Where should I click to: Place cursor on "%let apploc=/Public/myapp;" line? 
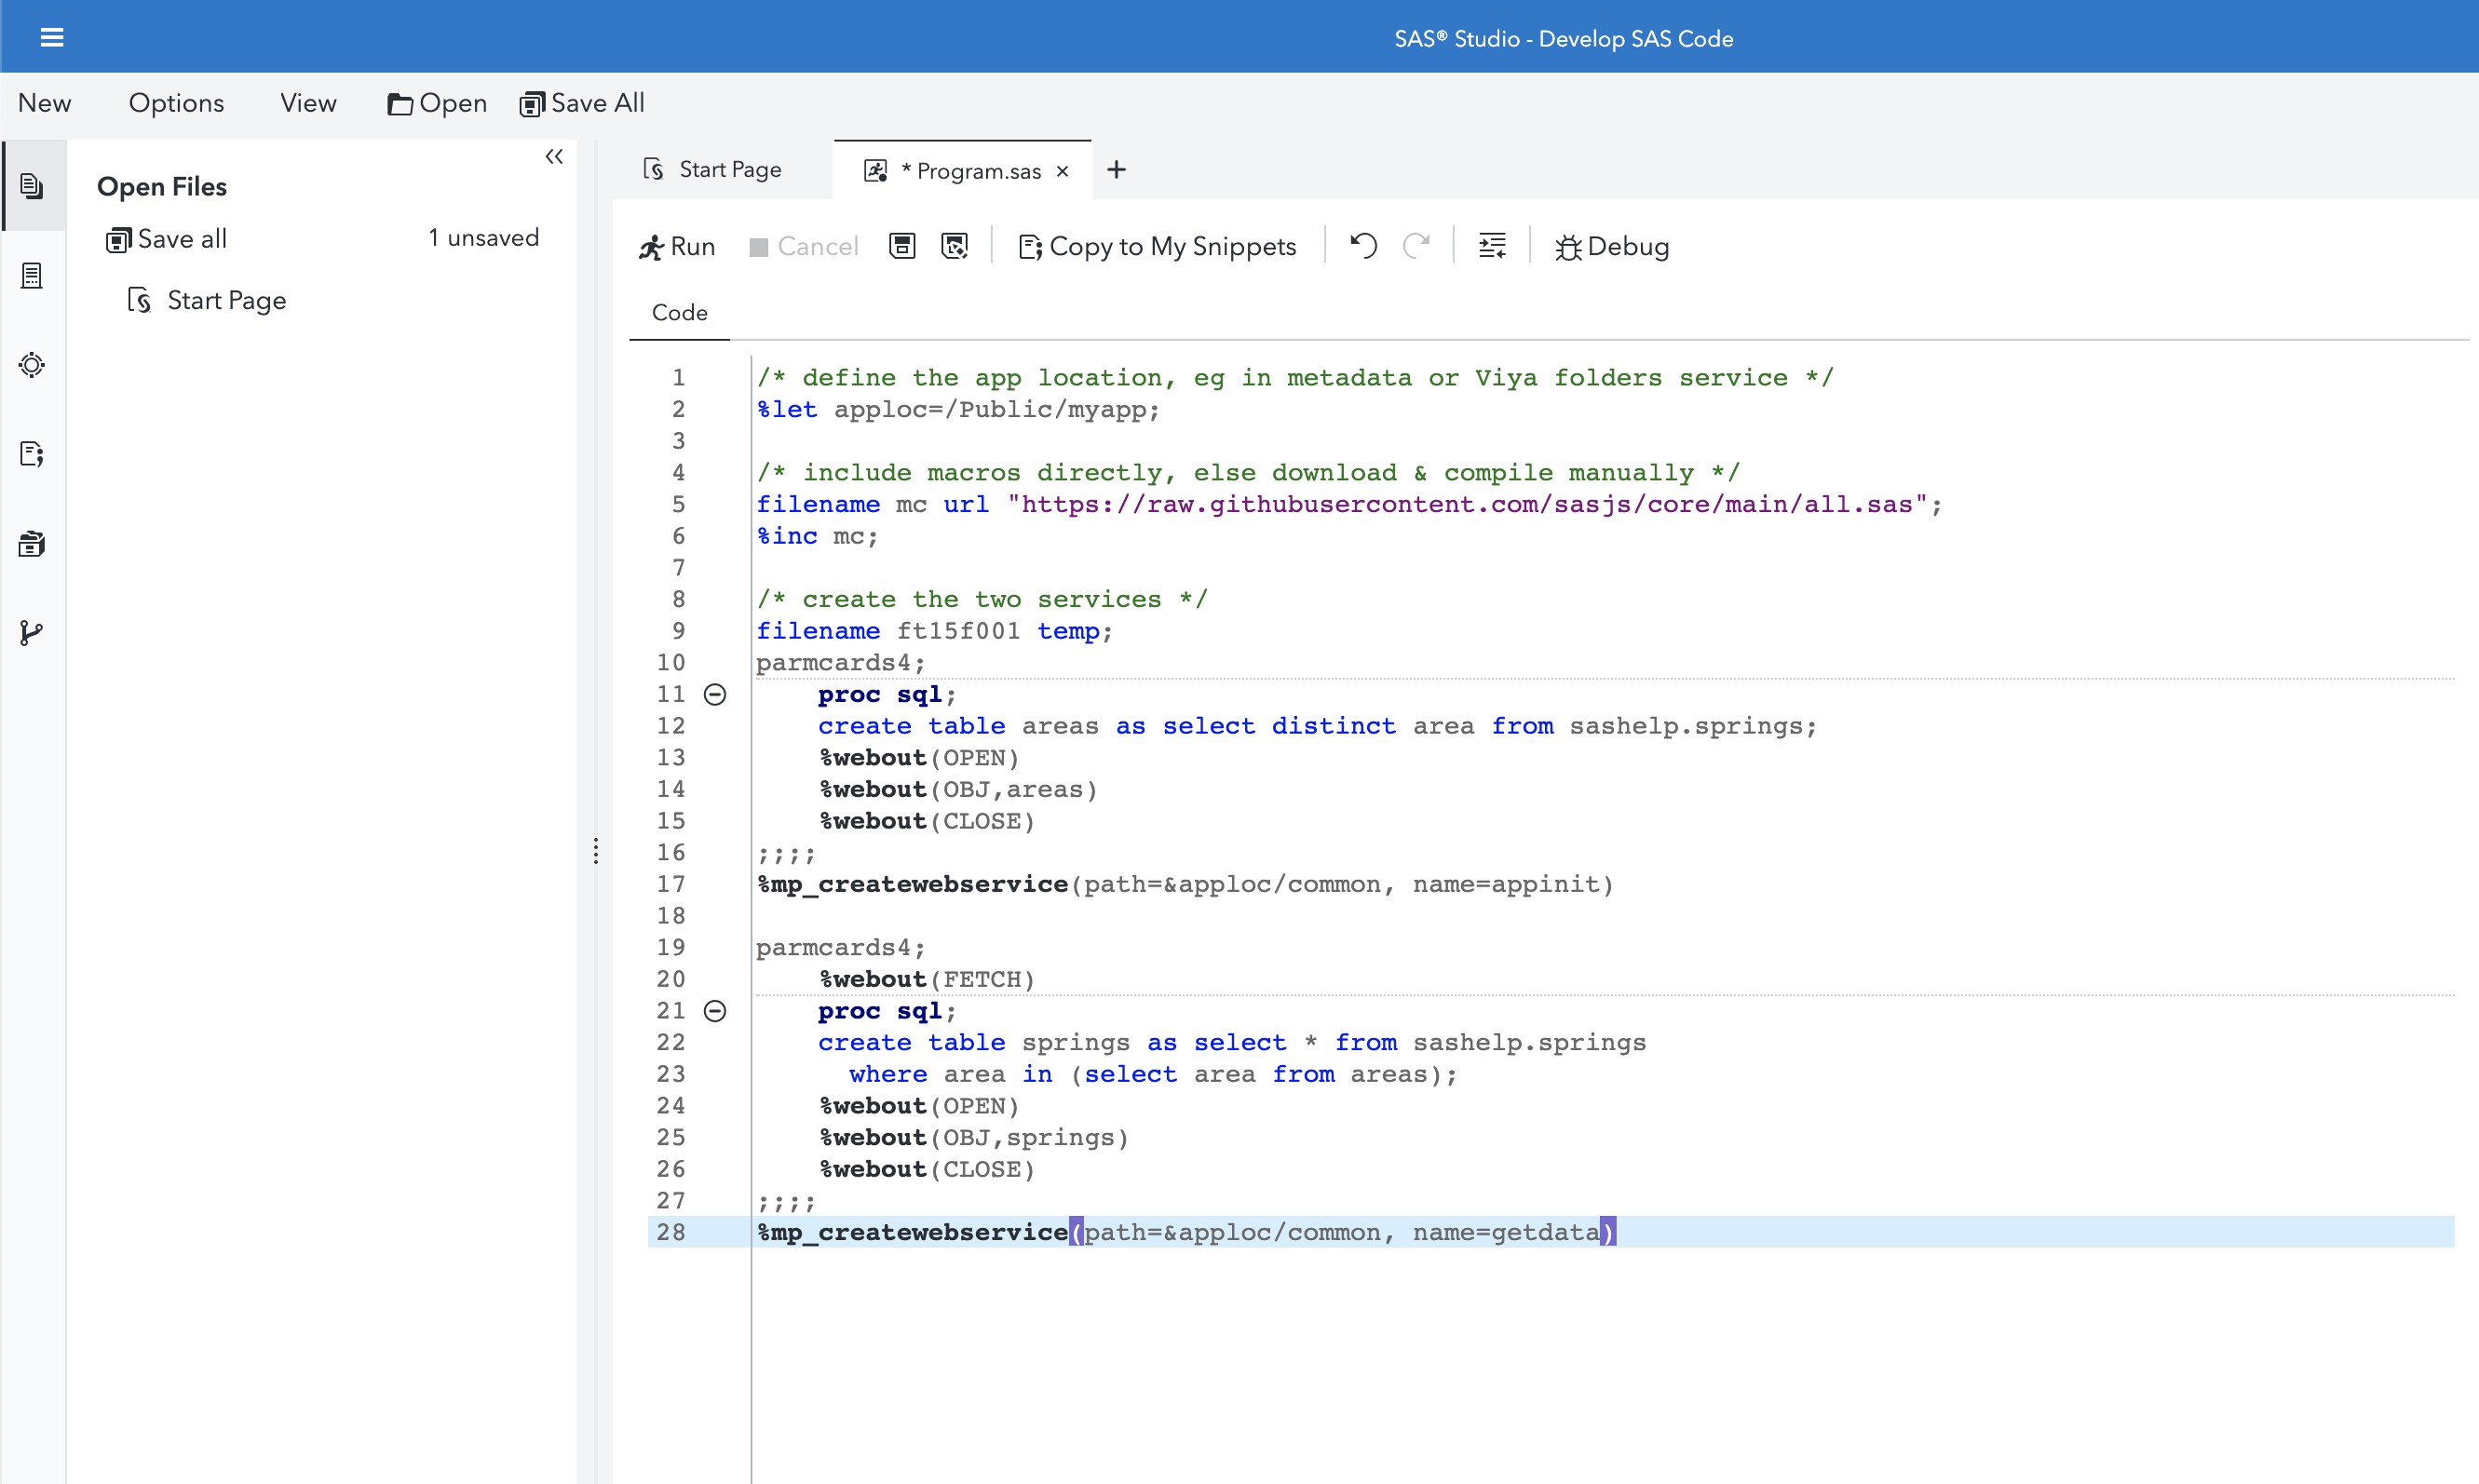[957, 409]
